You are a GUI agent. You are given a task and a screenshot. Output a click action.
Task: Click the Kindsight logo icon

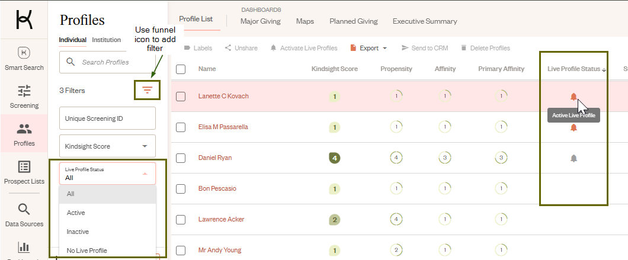[24, 20]
